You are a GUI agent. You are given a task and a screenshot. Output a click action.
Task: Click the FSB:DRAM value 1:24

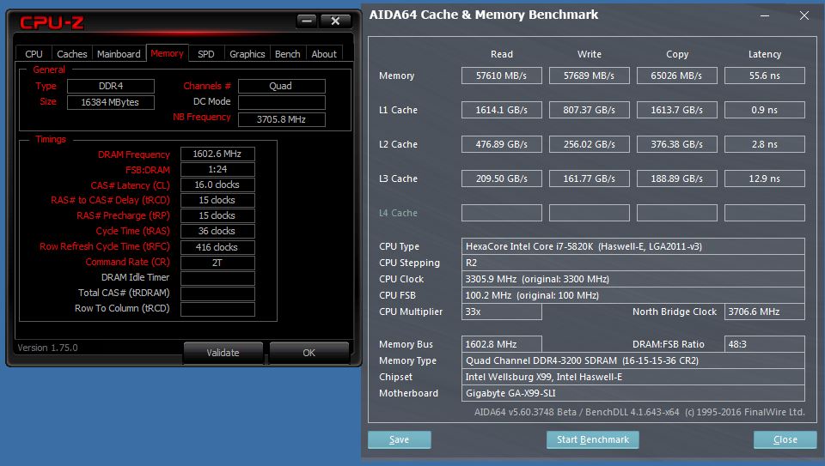(x=217, y=169)
